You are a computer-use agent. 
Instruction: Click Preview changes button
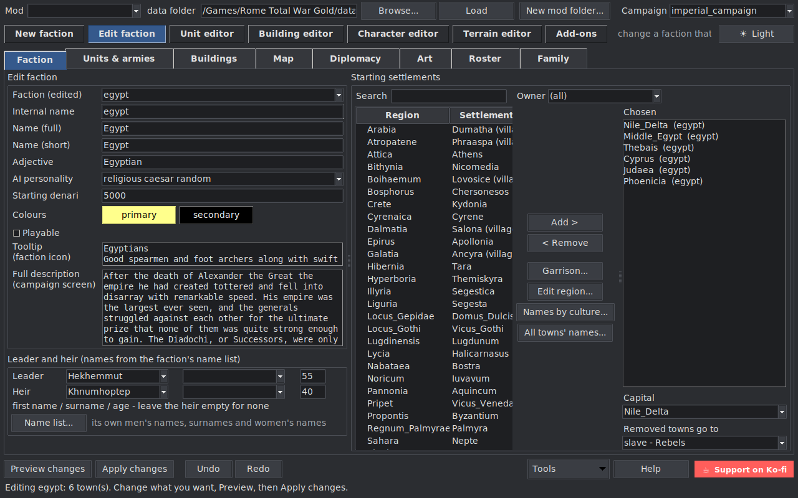[47, 469]
